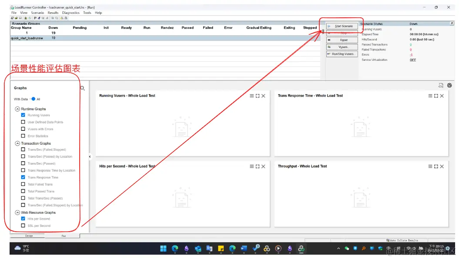Click the Passed Transactions count link
Viewport: 459px width, 259px height.
(411, 45)
